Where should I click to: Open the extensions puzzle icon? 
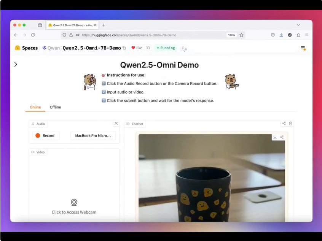298,35
